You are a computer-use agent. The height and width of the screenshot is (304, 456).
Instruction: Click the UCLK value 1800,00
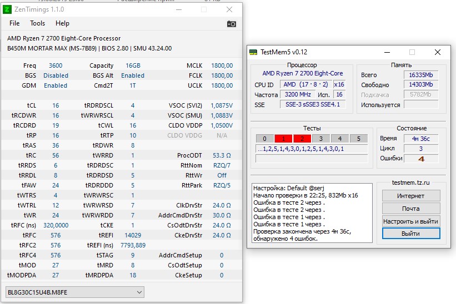[x=222, y=85]
